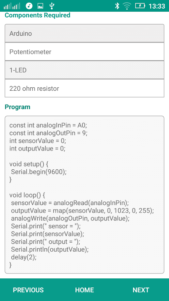The image size is (169, 301).
Task: Tap the cellular signal bars icon
Action: [12, 6]
